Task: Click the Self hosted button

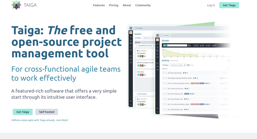Action: tap(47, 112)
